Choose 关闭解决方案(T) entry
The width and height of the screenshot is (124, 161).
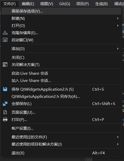(x=61, y=65)
